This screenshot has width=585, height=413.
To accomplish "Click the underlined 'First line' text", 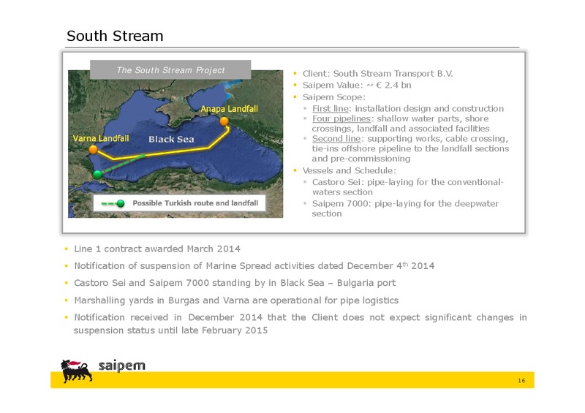I will 331,109.
